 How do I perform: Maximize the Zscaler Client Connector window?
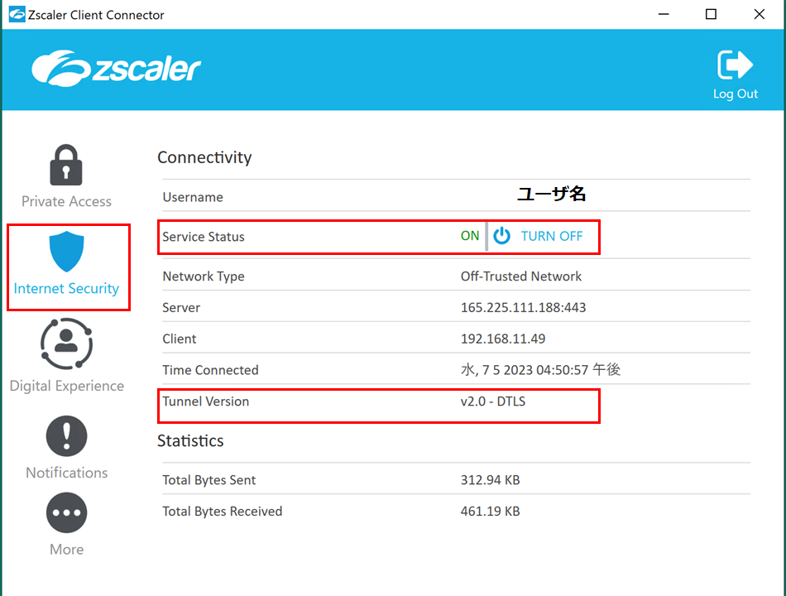tap(711, 14)
